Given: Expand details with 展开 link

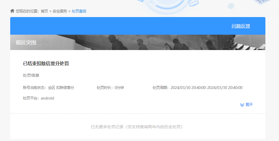Looking at the screenshot, I should pos(249,105).
